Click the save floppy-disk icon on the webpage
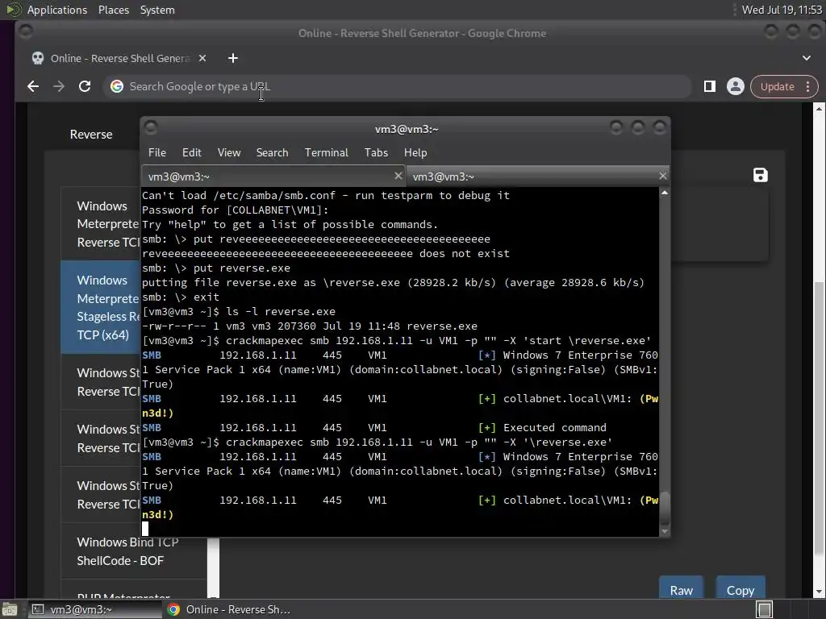This screenshot has width=826, height=619. pos(760,175)
